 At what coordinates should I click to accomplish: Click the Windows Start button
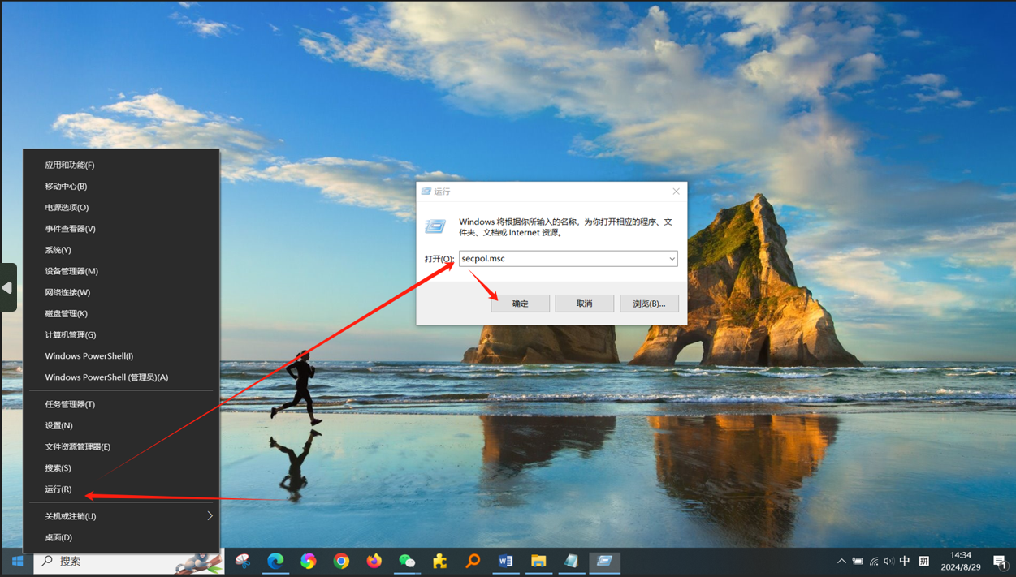coord(17,561)
